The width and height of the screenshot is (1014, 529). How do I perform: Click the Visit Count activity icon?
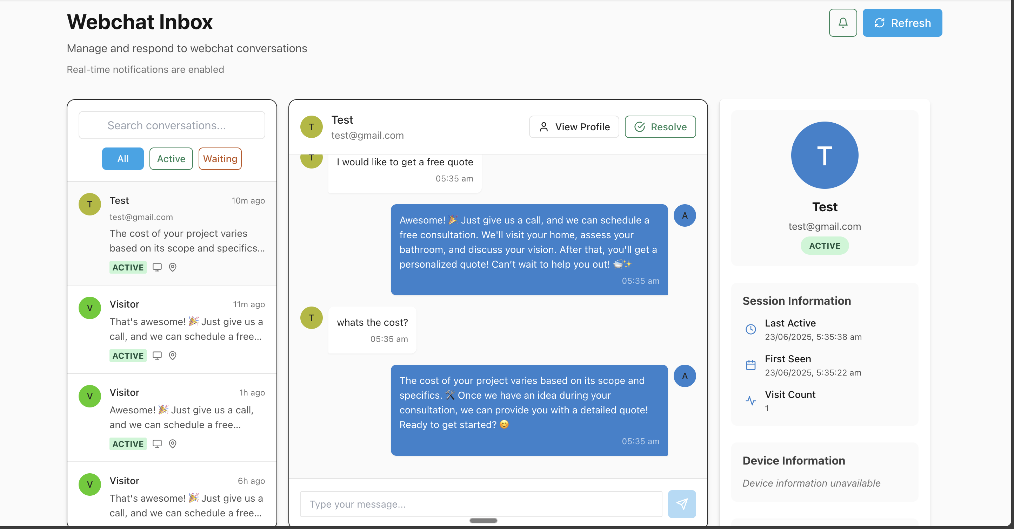(751, 401)
